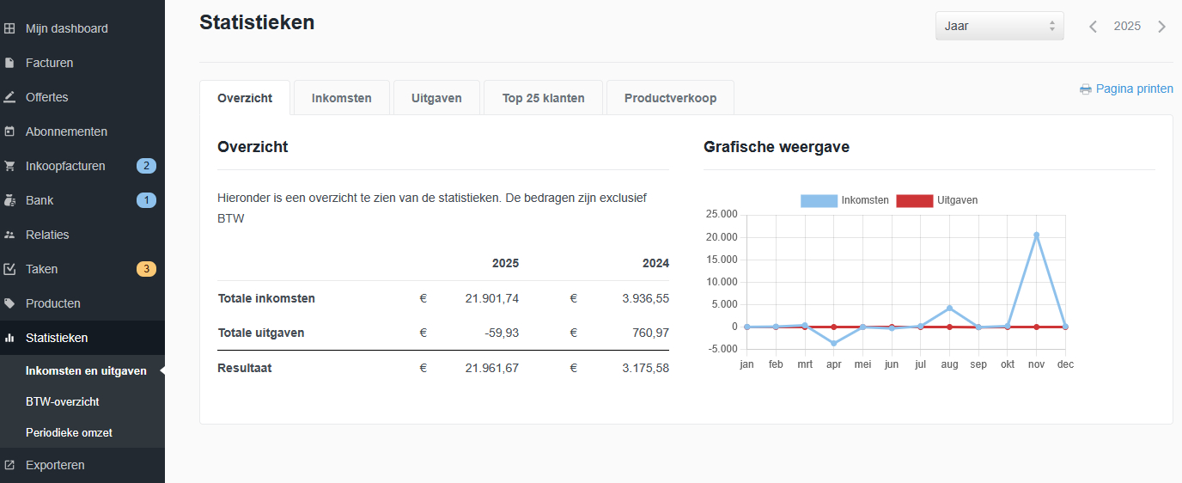
Task: Go to previous year with left chevron
Action: pyautogui.click(x=1093, y=27)
